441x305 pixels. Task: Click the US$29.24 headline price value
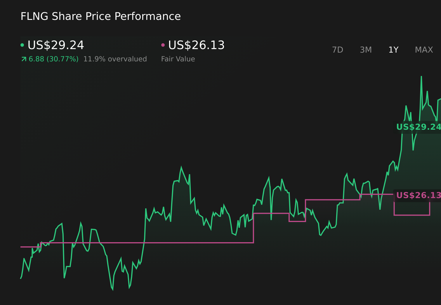tap(55, 45)
